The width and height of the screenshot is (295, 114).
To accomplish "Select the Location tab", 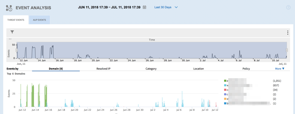I will point(199,69).
